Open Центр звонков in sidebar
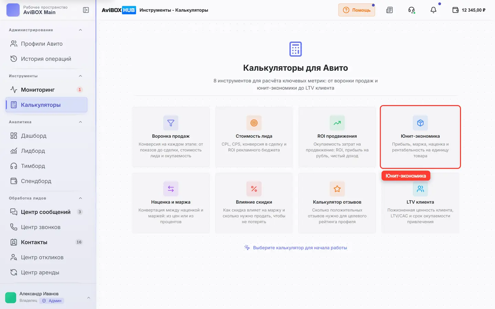This screenshot has height=309, width=495. click(46, 227)
